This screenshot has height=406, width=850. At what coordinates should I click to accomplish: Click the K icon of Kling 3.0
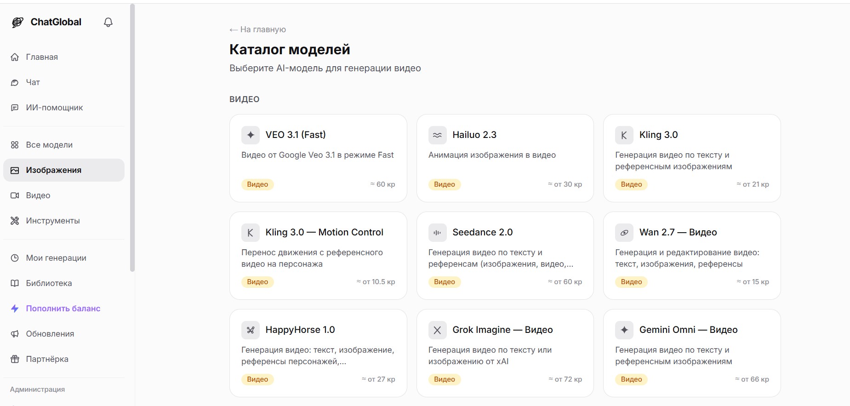(x=624, y=135)
